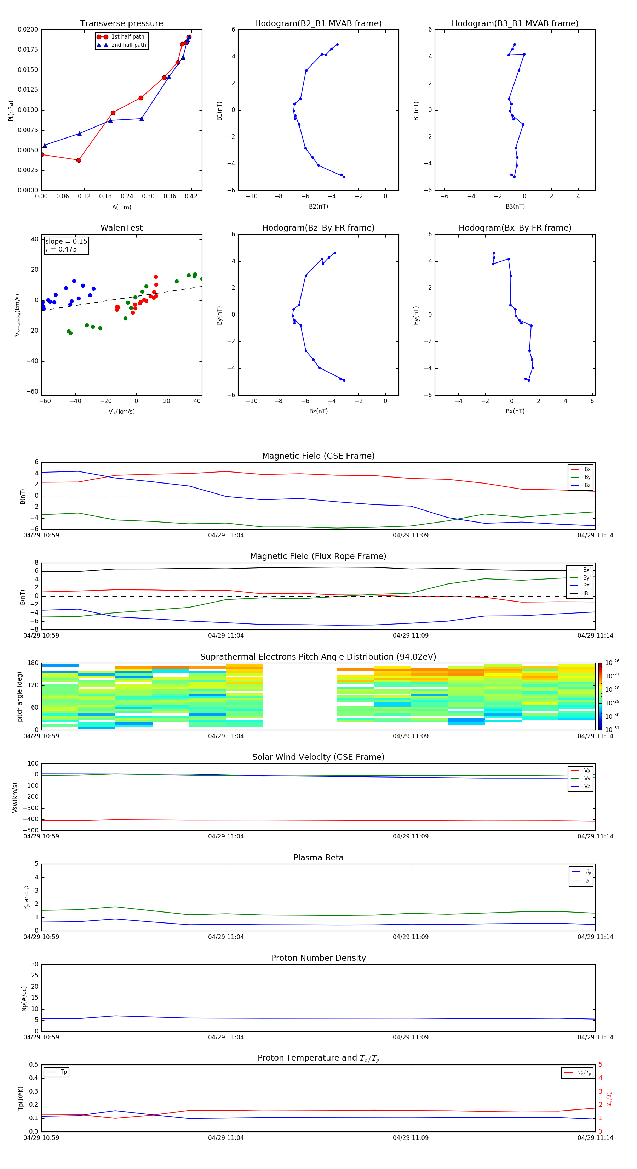The image size is (637, 1169).
Task: Click the Suprathermal Electrons Pitch Angle Distribution title
Action: coord(318,657)
